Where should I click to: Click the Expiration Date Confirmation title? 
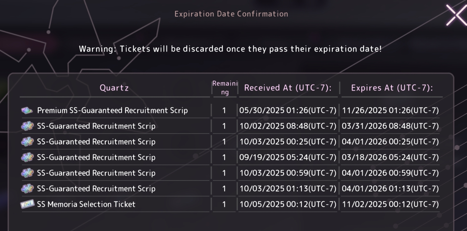coord(231,14)
